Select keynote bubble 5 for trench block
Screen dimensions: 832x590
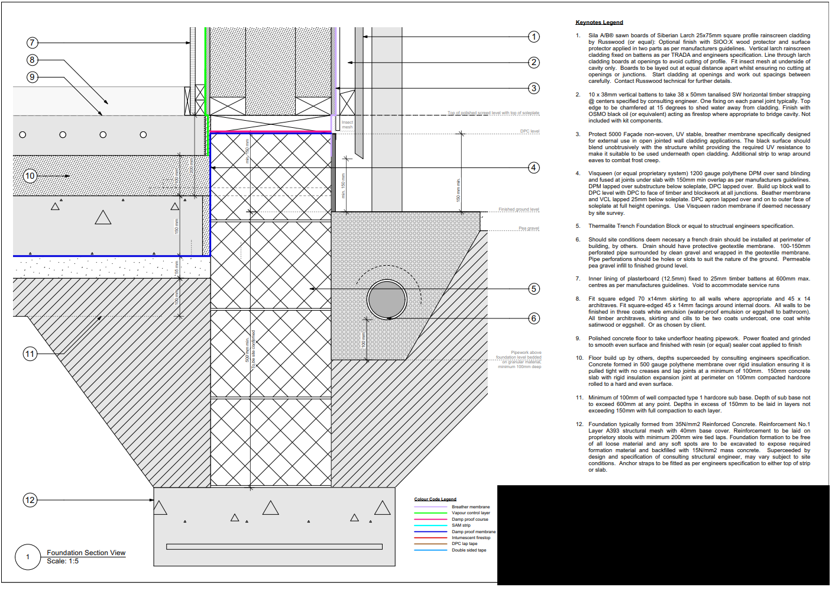pos(534,289)
